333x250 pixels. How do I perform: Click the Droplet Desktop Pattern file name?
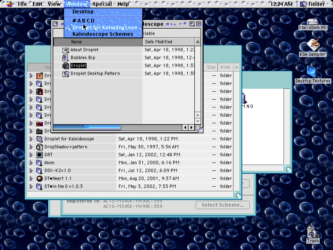pyautogui.click(x=95, y=74)
